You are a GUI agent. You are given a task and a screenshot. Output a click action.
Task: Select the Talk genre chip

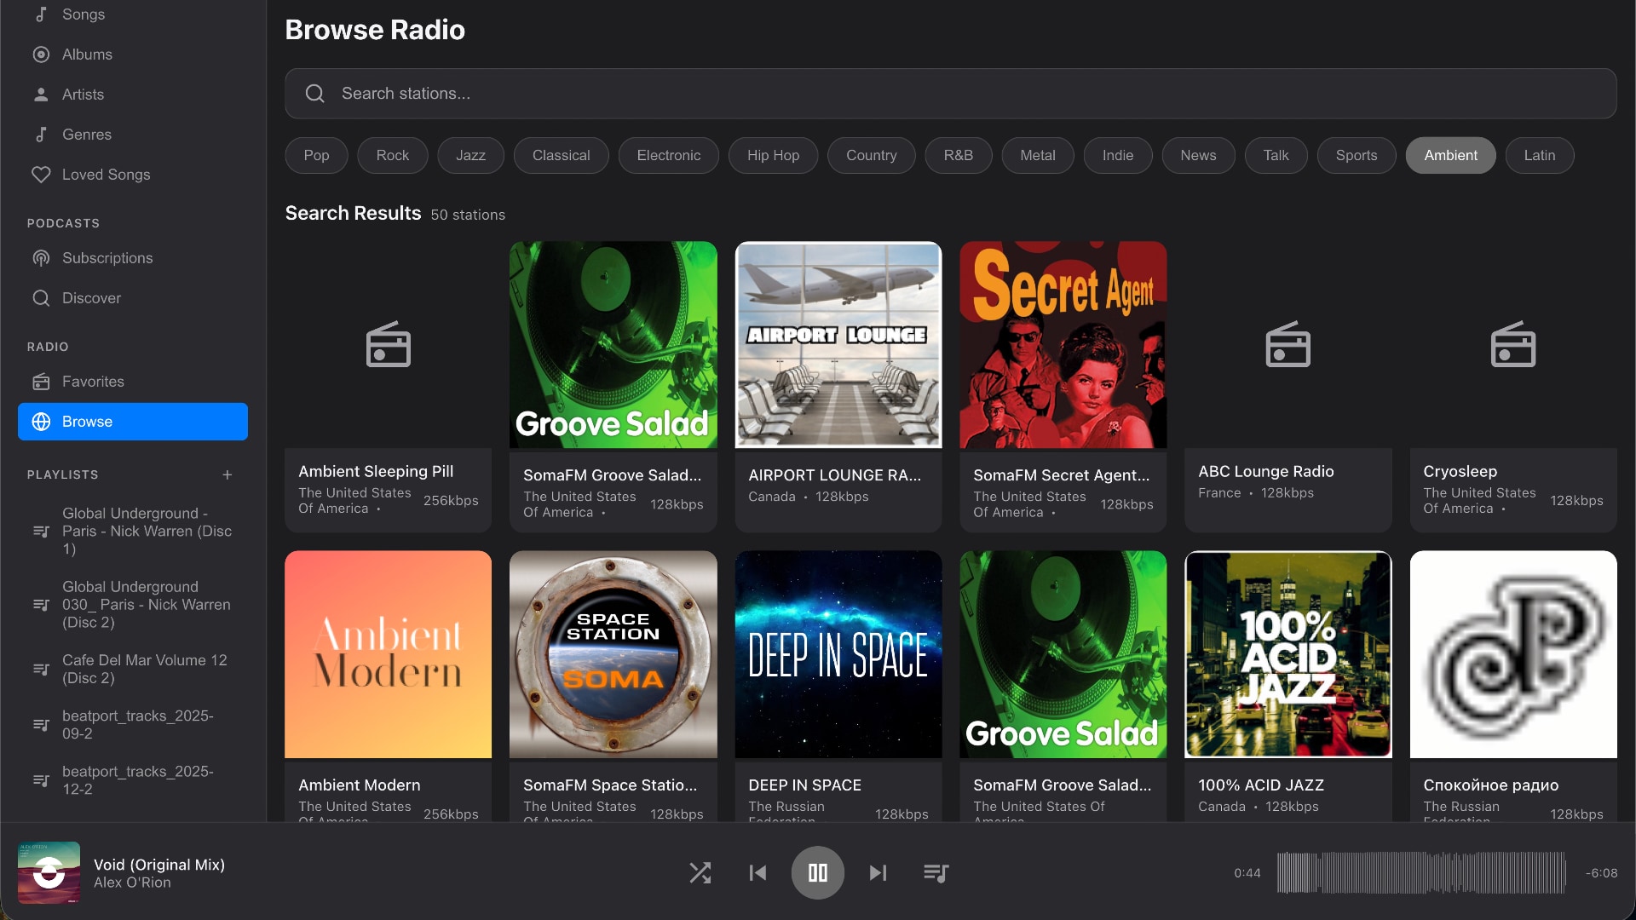coord(1276,155)
